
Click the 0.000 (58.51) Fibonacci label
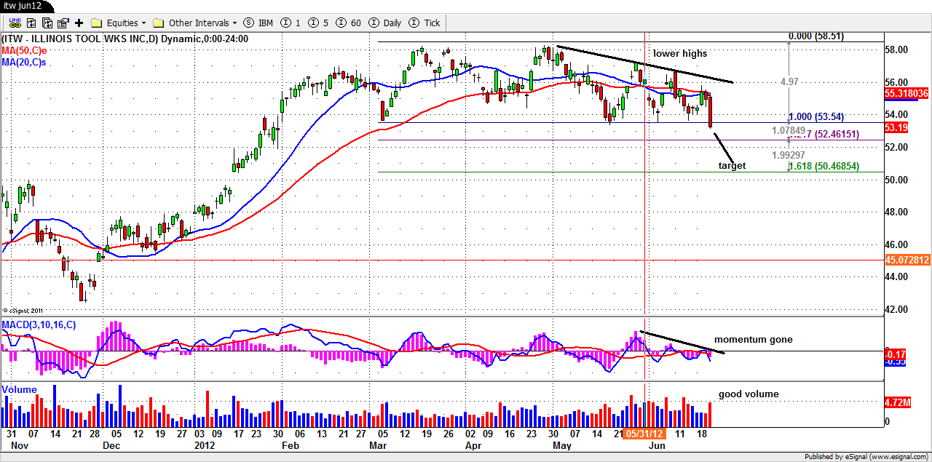(x=816, y=36)
